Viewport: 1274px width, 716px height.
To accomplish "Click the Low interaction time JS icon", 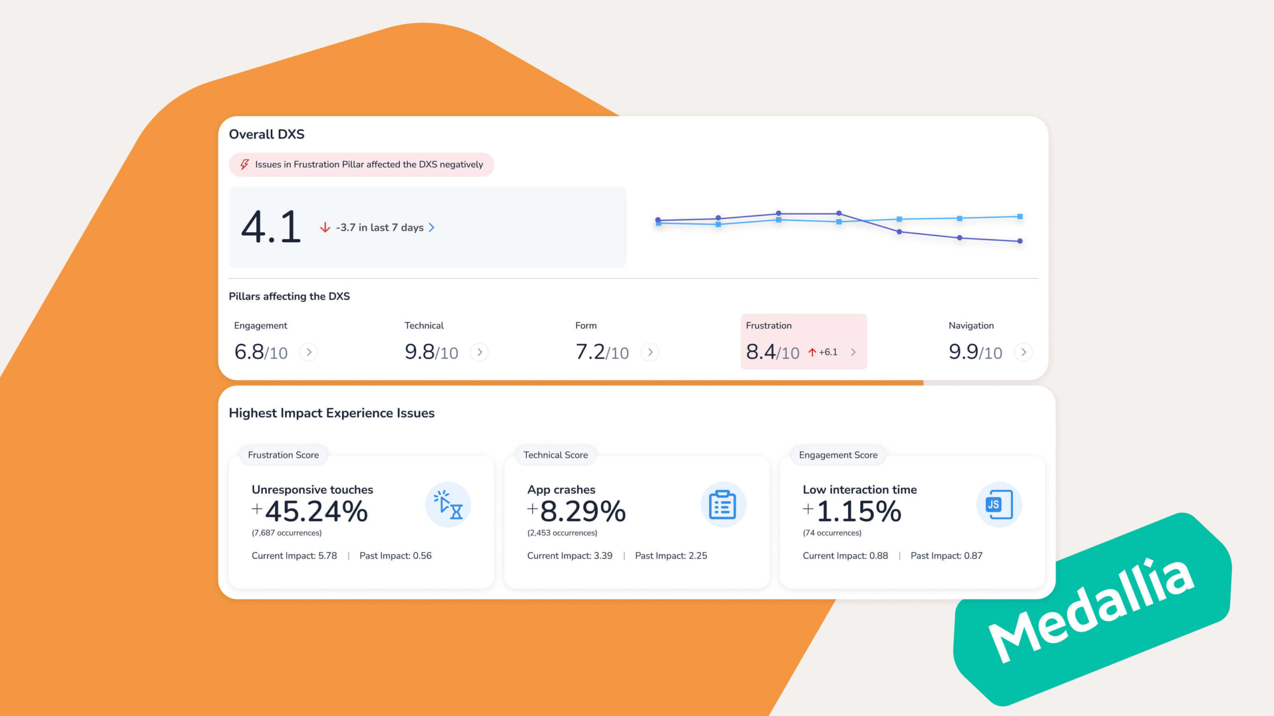I will pos(999,504).
